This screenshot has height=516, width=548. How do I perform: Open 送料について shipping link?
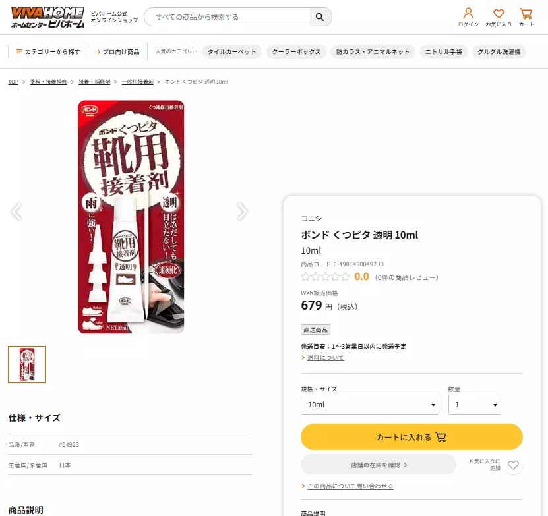click(325, 358)
